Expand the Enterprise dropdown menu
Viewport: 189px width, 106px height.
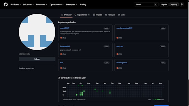[72, 4]
